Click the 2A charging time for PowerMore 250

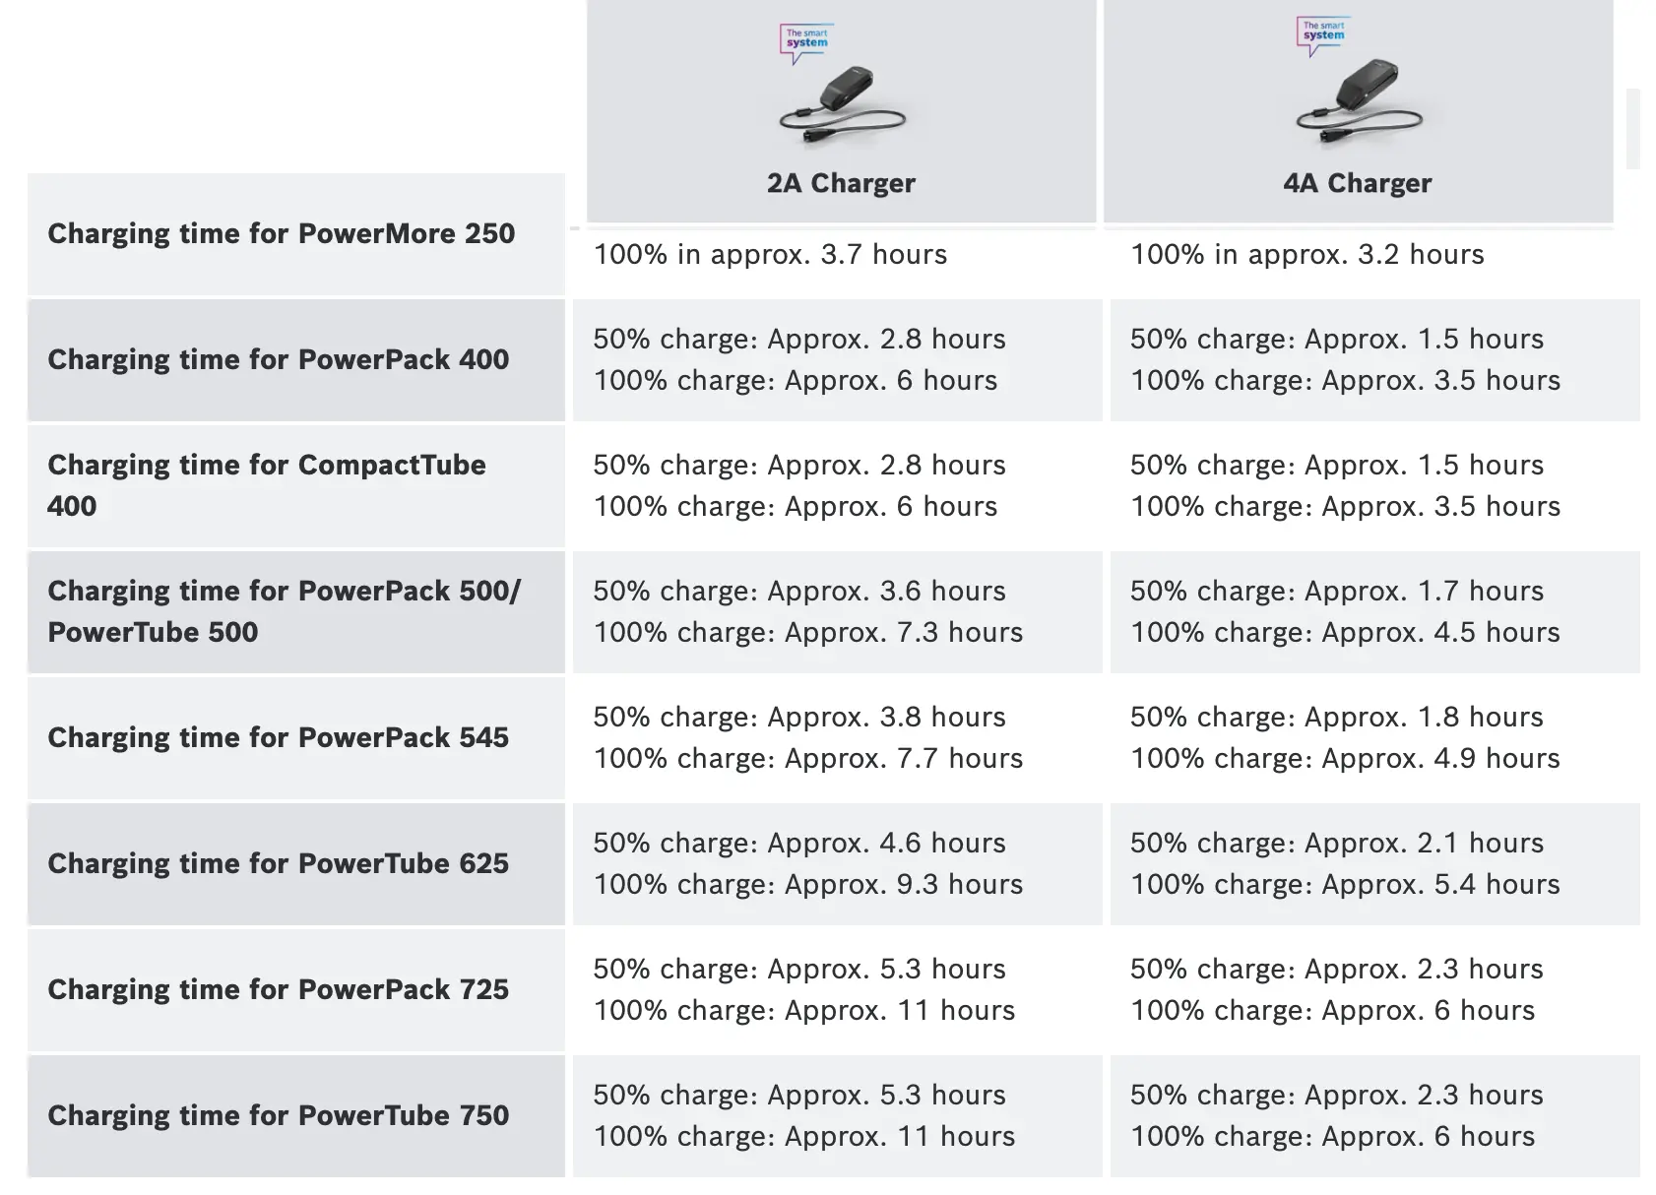(x=770, y=255)
